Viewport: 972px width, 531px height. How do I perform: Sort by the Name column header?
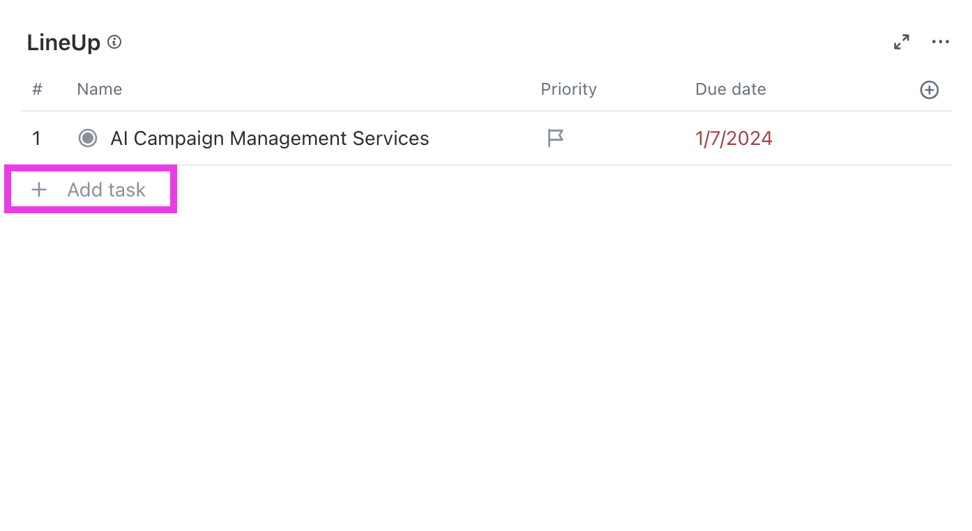pos(100,89)
